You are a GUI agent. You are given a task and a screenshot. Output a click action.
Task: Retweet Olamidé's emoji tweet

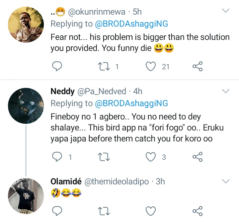[105, 211]
